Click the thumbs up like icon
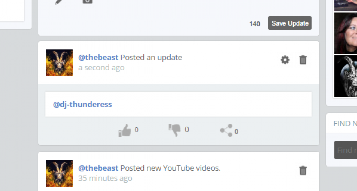 click(x=125, y=130)
